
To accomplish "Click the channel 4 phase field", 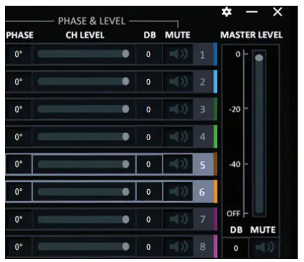I will 18,137.
